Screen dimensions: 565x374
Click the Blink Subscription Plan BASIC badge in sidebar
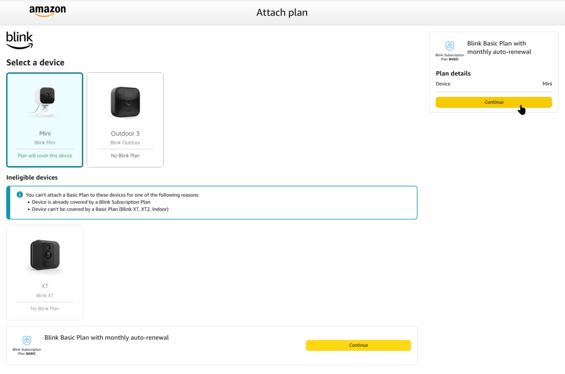(x=449, y=50)
